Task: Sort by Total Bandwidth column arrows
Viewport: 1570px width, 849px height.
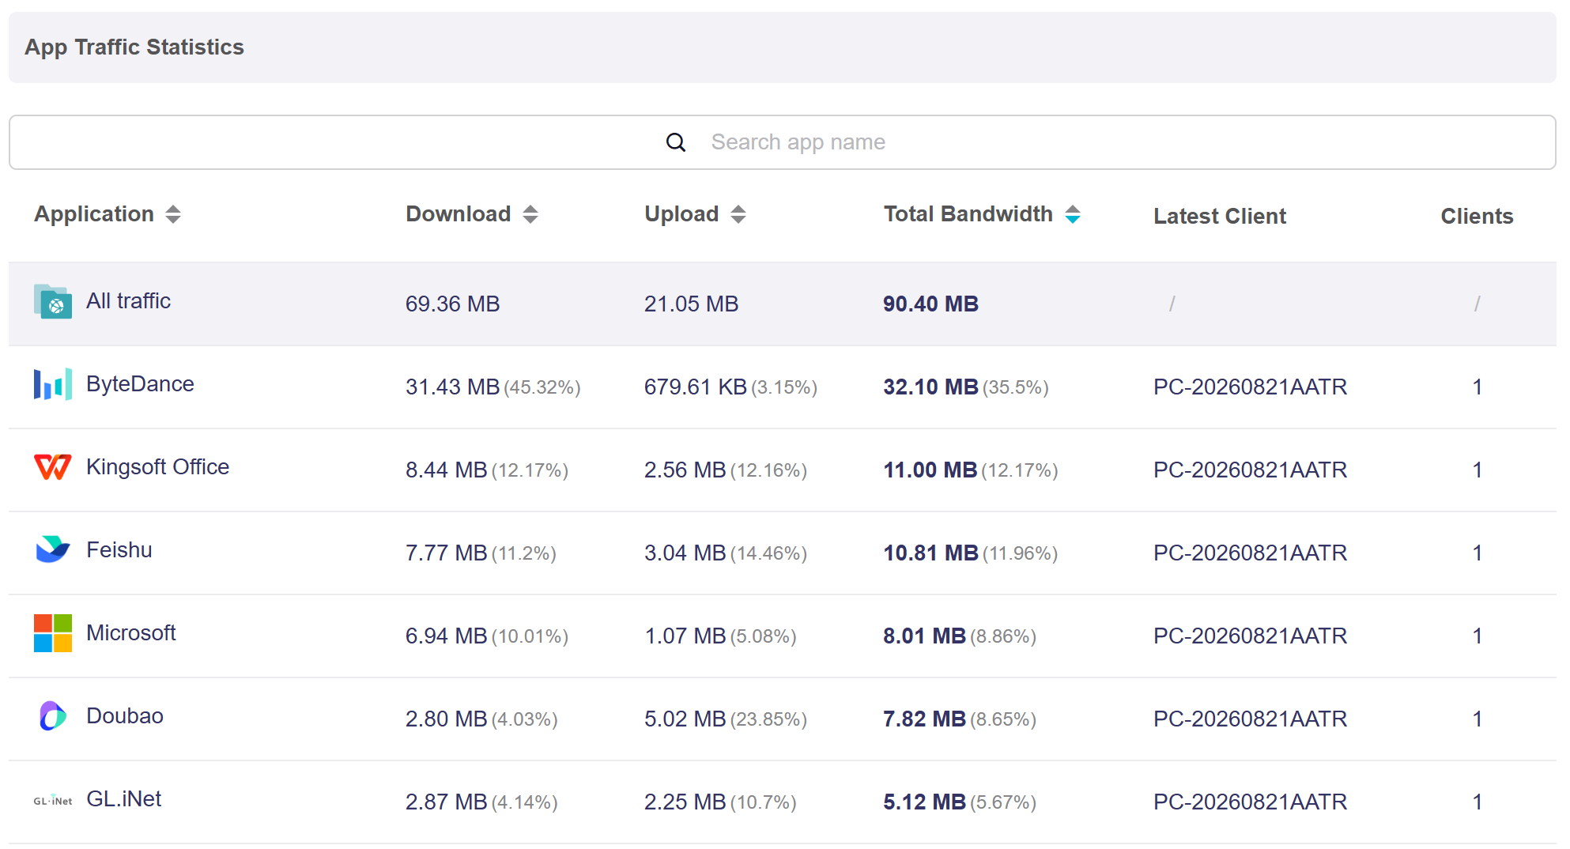Action: pos(1073,214)
